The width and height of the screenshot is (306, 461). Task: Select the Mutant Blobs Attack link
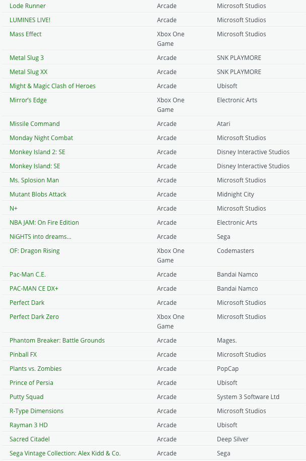[38, 194]
